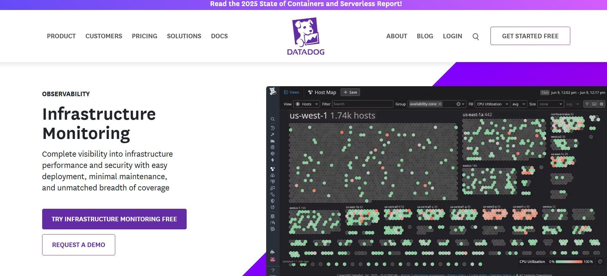Click the lightning bolt sidebar icon
Screen dimensions: 607x276
point(273,160)
